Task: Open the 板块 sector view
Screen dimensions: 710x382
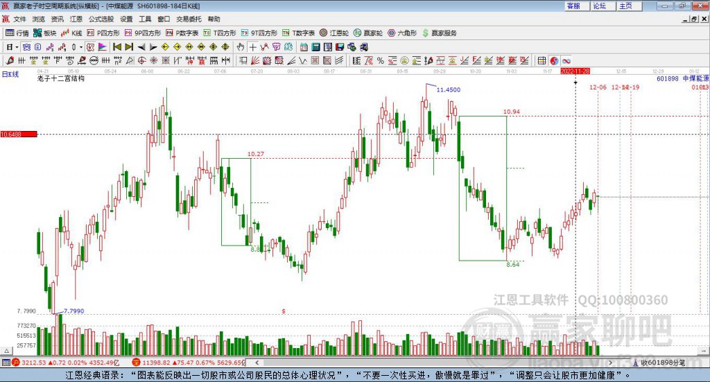Action: tap(45, 33)
